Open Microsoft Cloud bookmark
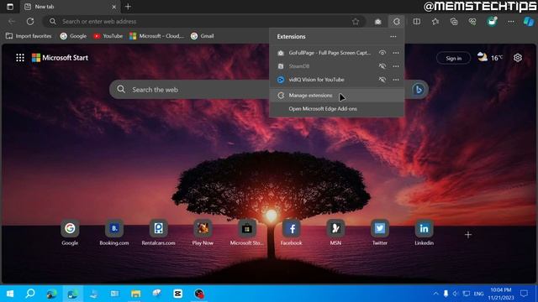 coord(157,36)
